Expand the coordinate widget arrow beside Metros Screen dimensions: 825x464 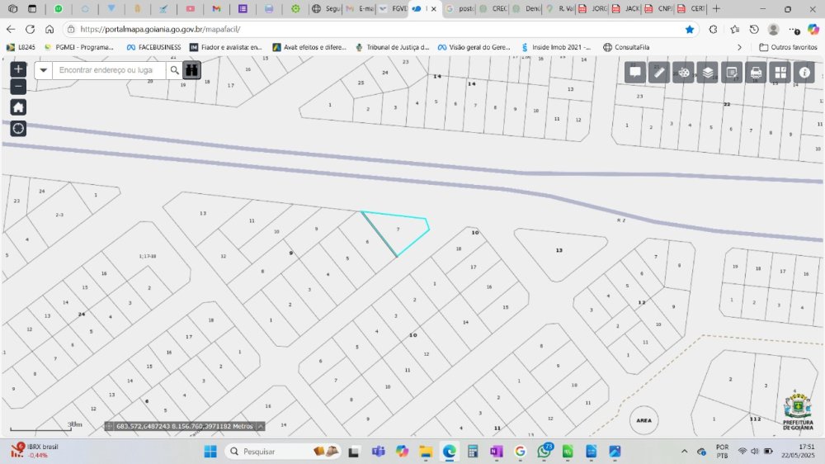(x=261, y=426)
